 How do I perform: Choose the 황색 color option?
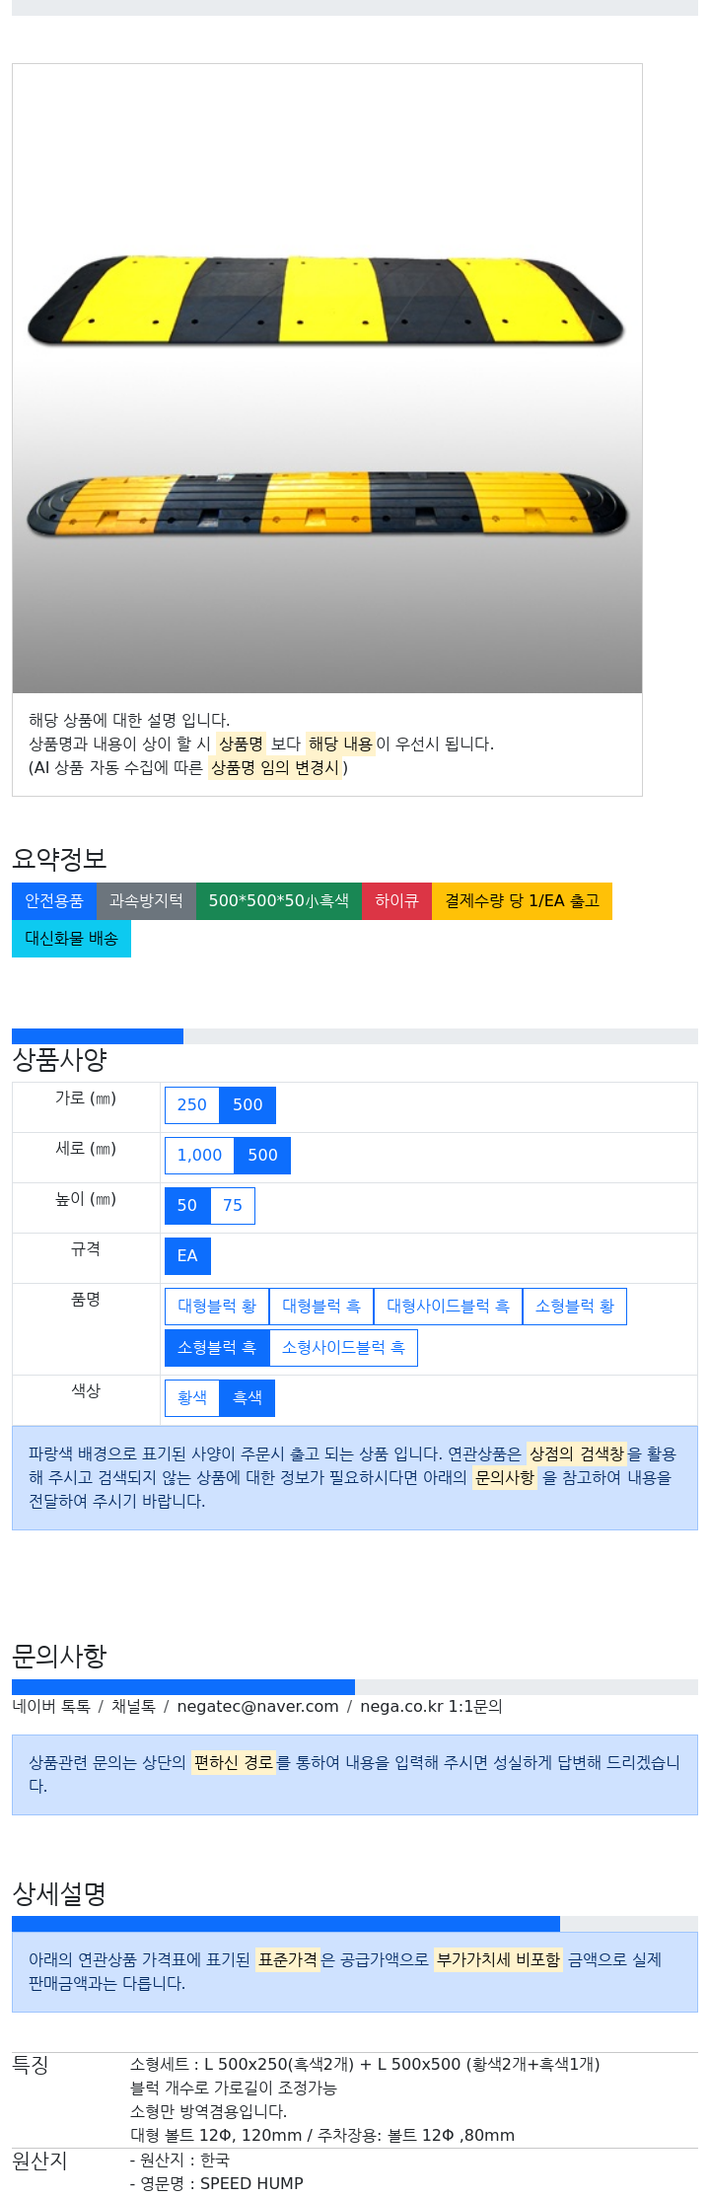click(192, 1398)
